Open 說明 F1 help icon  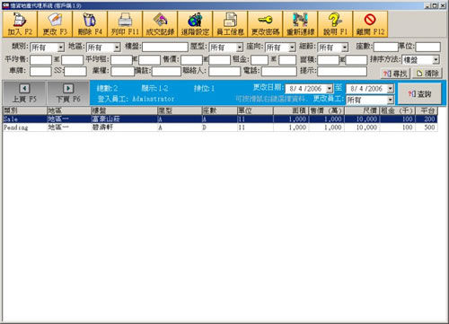(335, 24)
